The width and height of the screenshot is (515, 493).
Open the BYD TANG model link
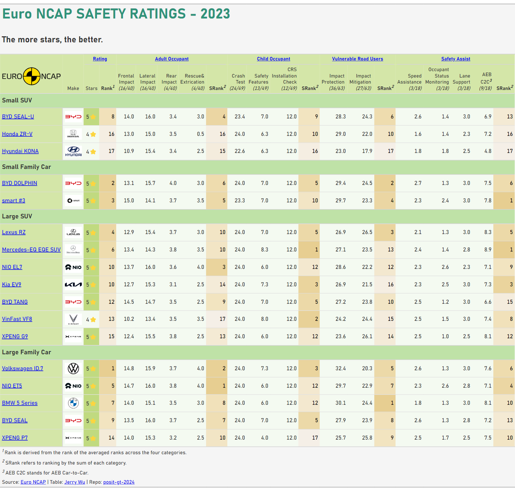click(15, 302)
